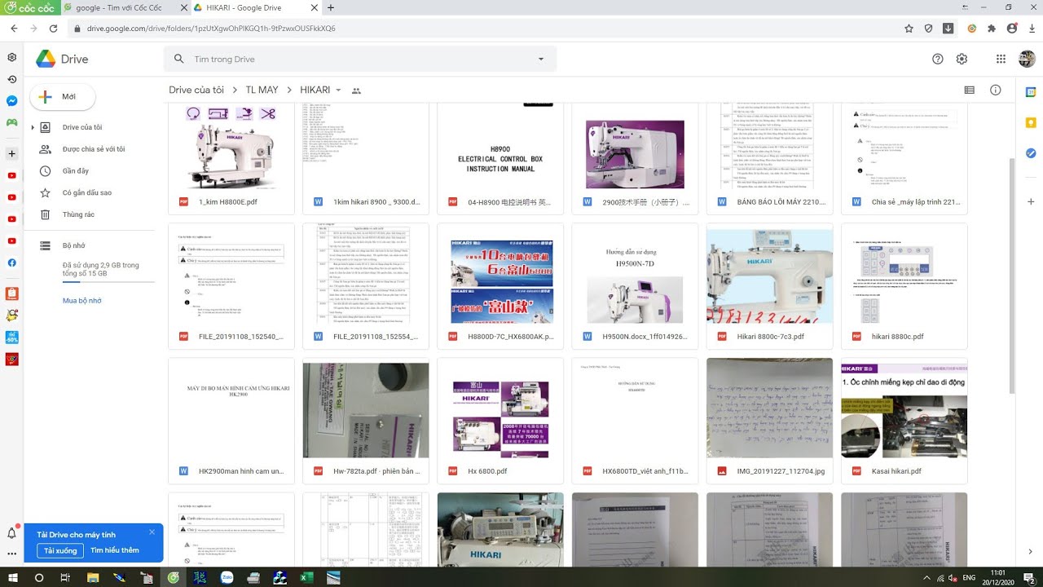
Task: Open Google Tasks side panel icon
Action: tap(1030, 152)
